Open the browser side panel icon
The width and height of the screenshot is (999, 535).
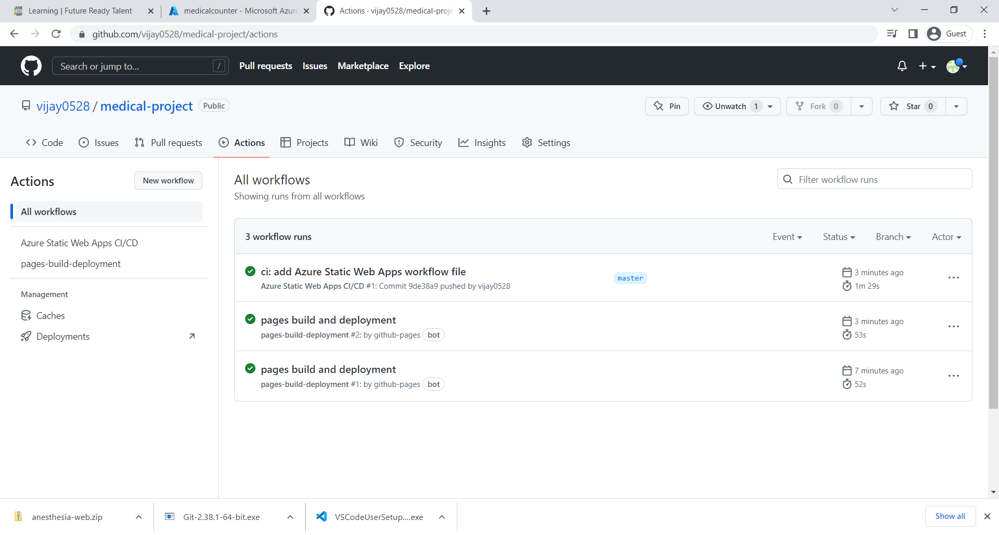point(913,34)
